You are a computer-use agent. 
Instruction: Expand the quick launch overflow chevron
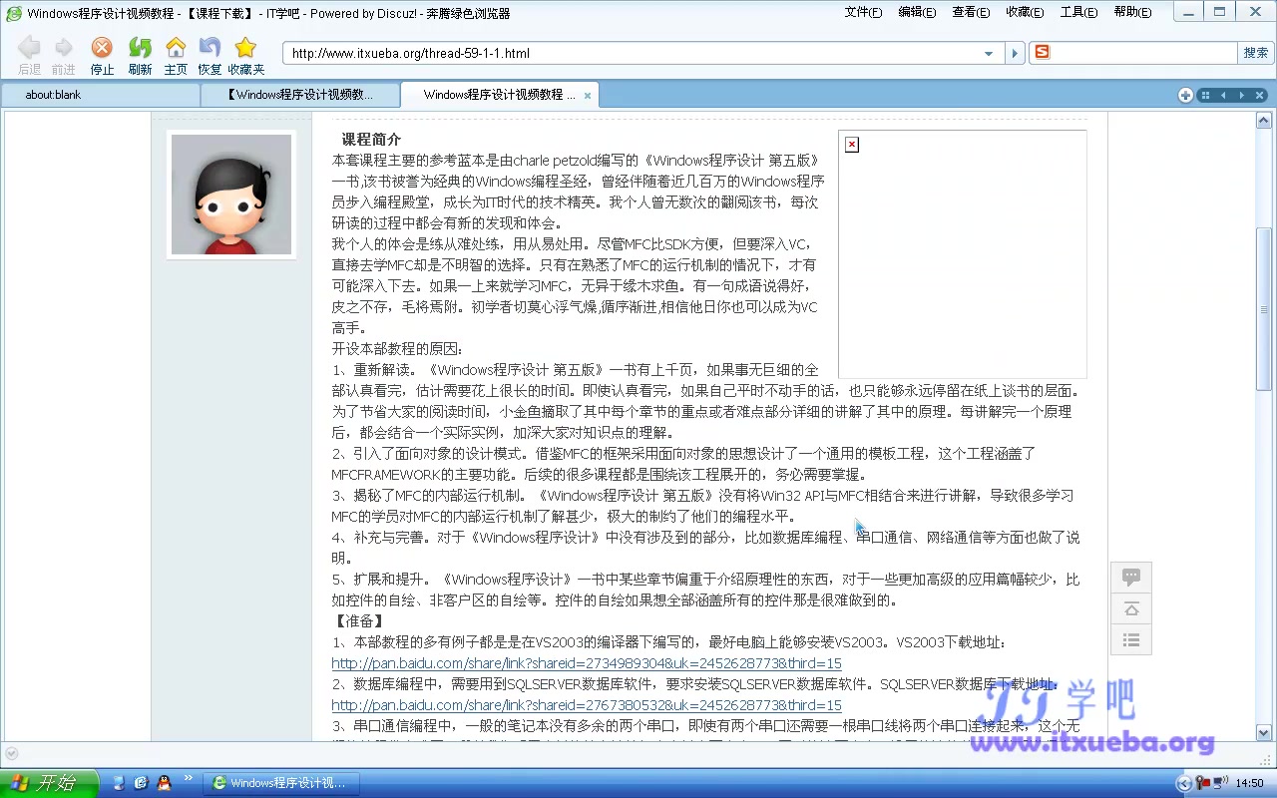(188, 778)
